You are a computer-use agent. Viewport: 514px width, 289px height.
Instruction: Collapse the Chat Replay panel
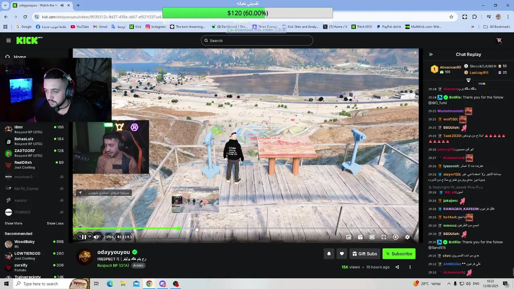[x=431, y=55]
